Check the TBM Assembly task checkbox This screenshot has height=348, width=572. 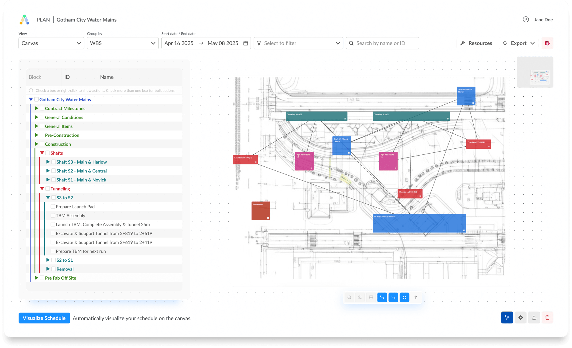click(53, 215)
